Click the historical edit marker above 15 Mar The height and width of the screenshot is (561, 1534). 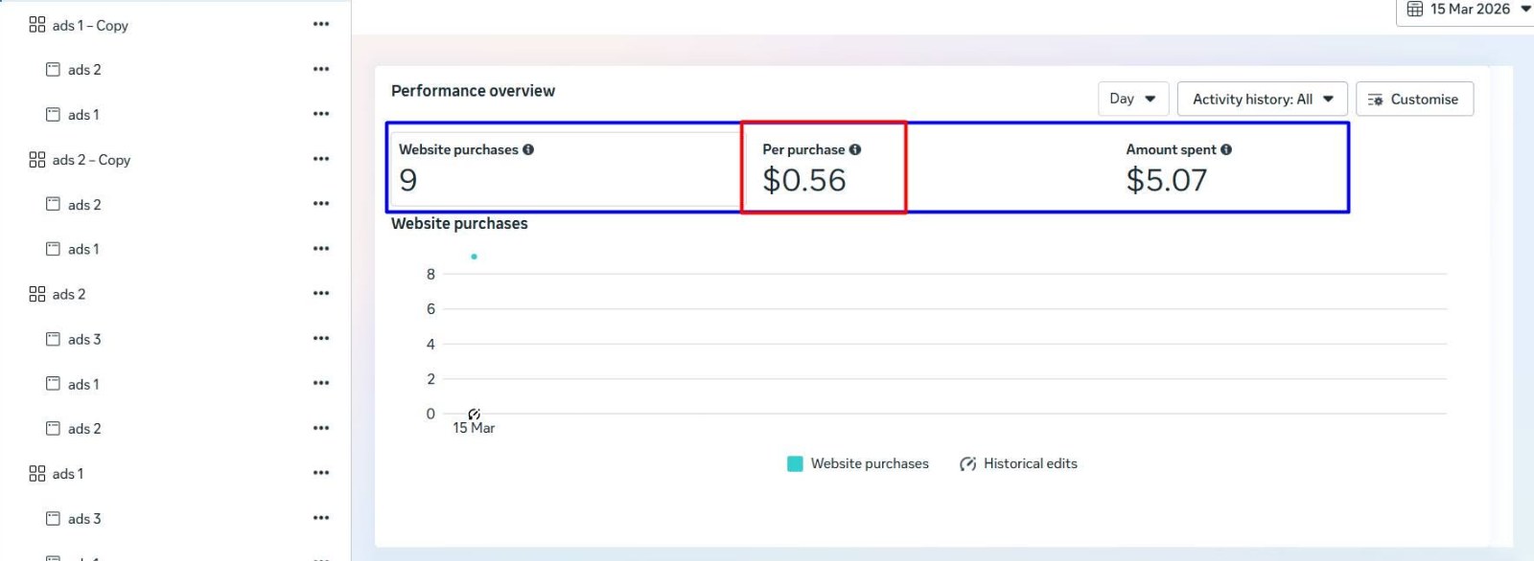coord(474,414)
